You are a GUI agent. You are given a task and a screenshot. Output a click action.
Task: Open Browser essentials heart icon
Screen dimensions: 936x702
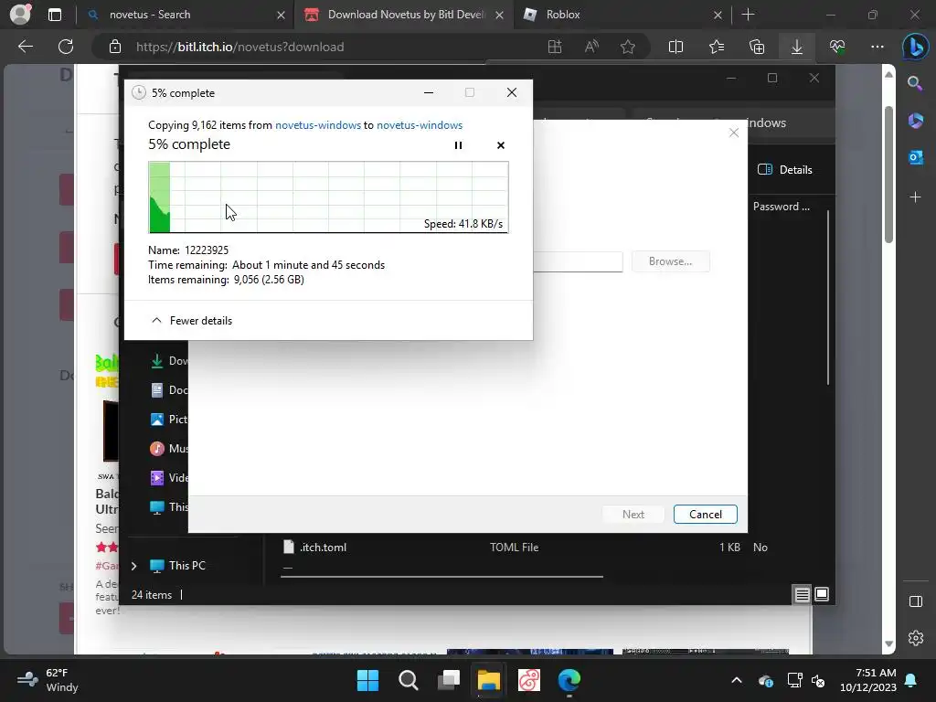pos(837,47)
